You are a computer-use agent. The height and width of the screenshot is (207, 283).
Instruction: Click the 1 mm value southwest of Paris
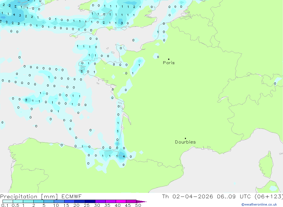[x=139, y=65]
